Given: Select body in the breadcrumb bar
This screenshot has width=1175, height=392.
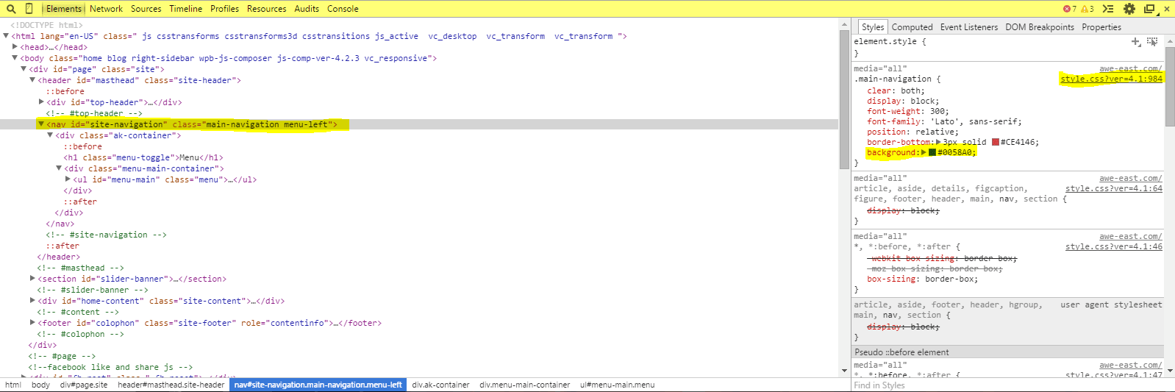Looking at the screenshot, I should click(x=40, y=385).
